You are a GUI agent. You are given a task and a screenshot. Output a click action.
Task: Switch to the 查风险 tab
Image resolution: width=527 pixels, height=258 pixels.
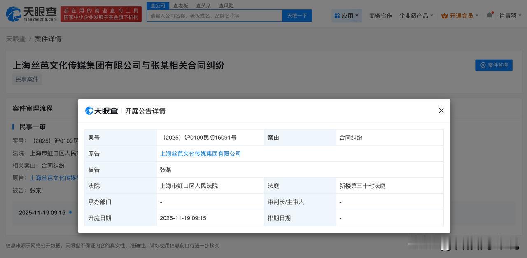(x=226, y=6)
